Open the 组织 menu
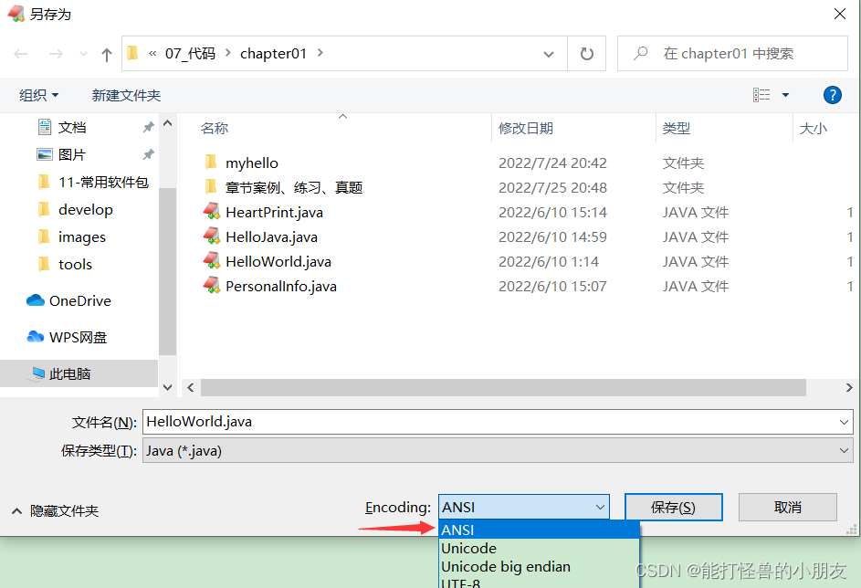Screen dimensions: 861x588 point(39,95)
